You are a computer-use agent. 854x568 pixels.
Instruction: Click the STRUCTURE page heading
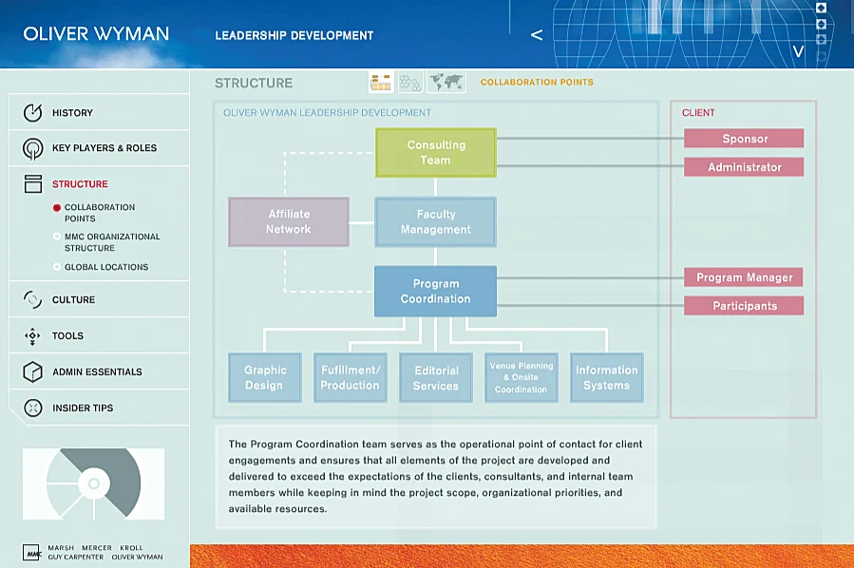(254, 83)
